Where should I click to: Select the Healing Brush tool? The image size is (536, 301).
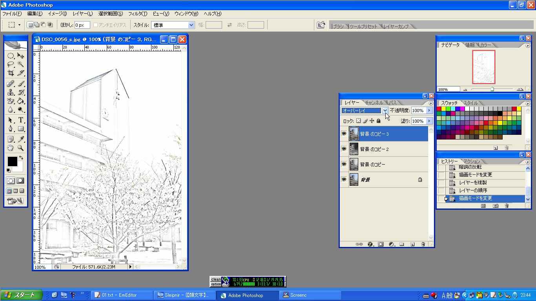(x=11, y=84)
